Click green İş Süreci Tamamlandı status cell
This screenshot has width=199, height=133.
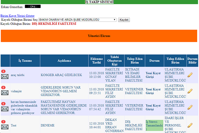(154, 125)
